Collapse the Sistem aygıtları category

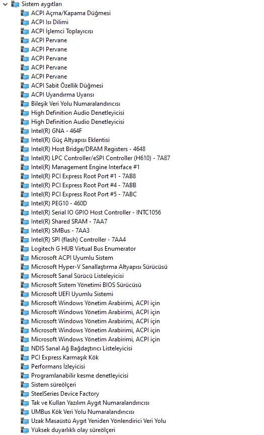pos(5,4)
